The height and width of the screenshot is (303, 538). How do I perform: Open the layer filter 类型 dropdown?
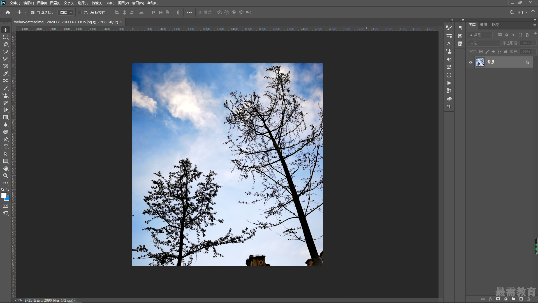tap(480, 35)
